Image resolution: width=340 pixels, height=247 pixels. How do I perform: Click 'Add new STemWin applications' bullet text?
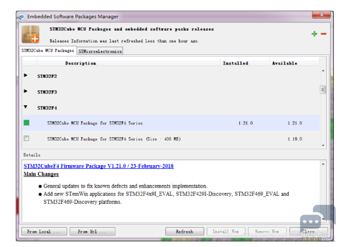pyautogui.click(x=166, y=198)
